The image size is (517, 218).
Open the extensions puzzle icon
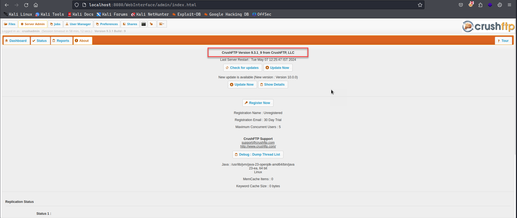[480, 5]
